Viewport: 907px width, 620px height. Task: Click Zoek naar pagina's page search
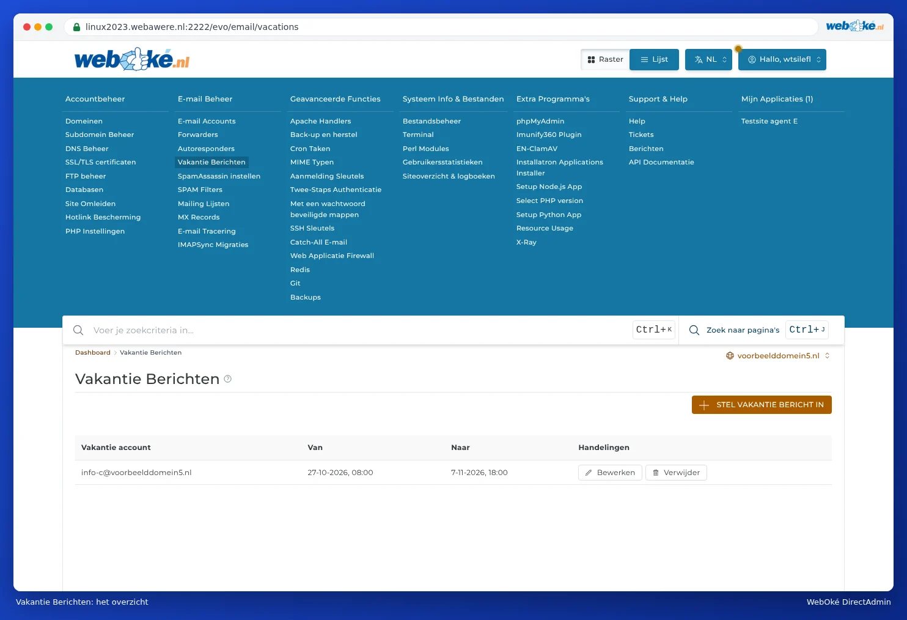[743, 330]
